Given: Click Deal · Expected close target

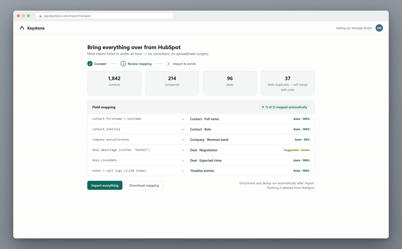Looking at the screenshot, I should tap(206, 160).
